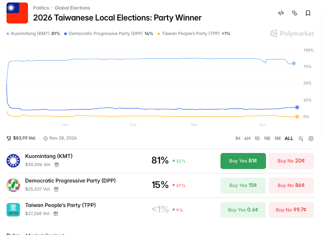The image size is (323, 235).
Task: Select the ALL time range
Action: [289, 138]
